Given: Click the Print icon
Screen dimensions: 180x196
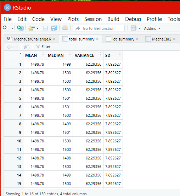Looking at the screenshot, I should (x=65, y=28).
